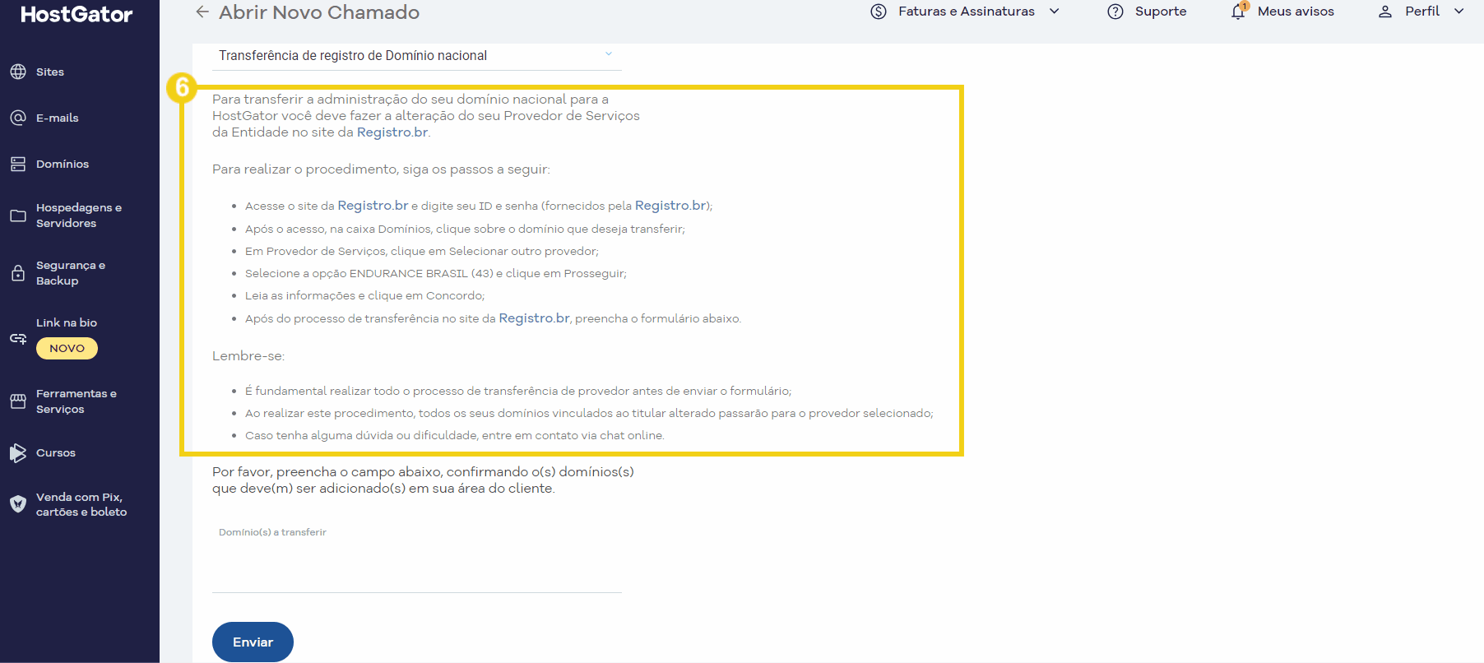1484x663 pixels.
Task: Click the Segurança e Backup lock icon
Action: 18,273
